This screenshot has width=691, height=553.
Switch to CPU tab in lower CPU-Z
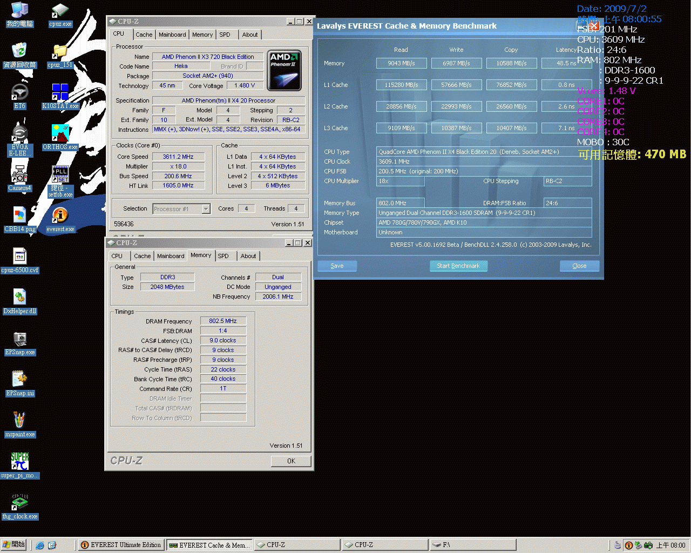tap(117, 256)
